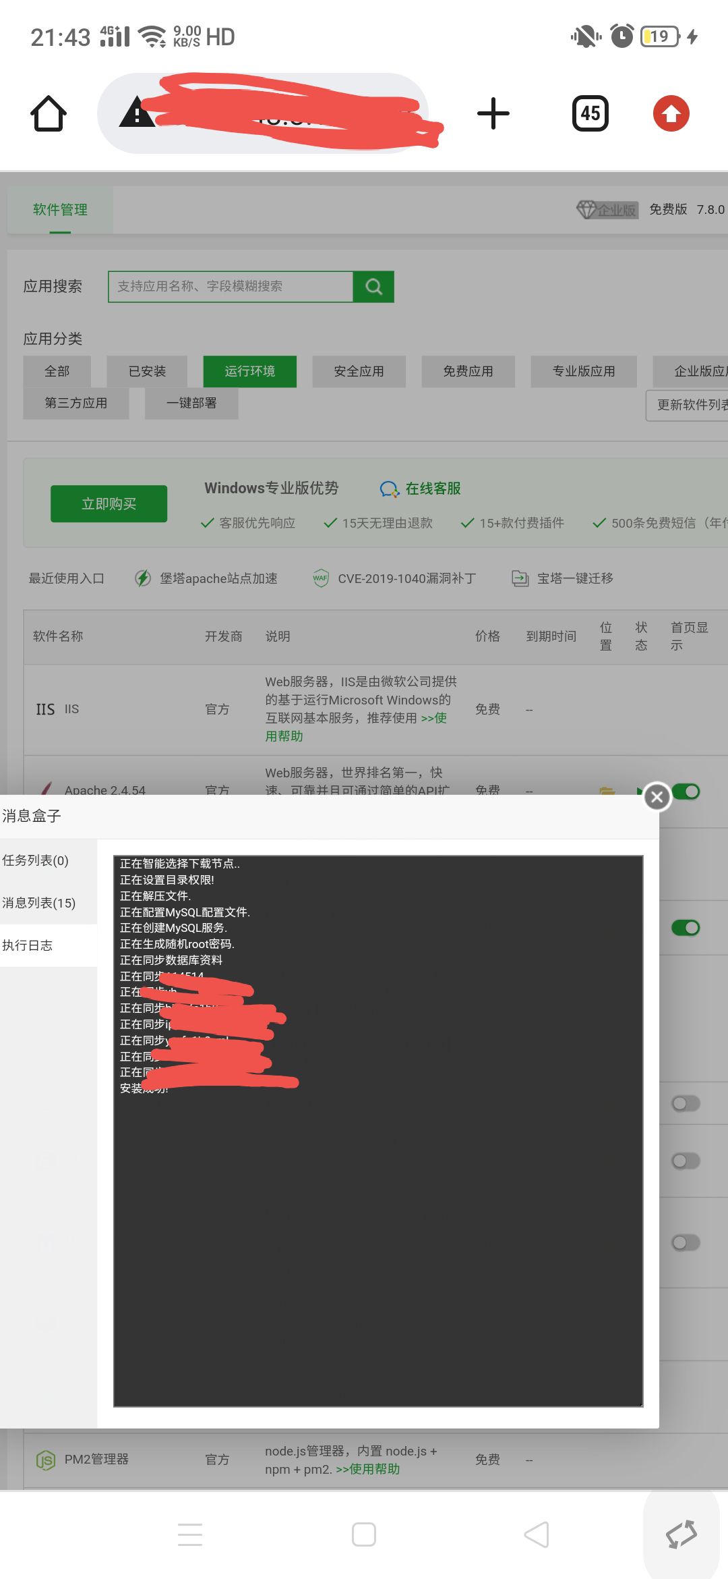Click log line 正在智能选择下载节点..

point(180,864)
